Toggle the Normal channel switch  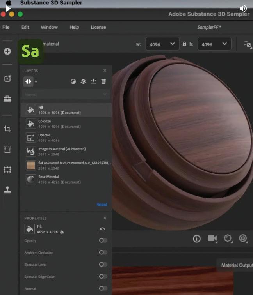coord(103,288)
